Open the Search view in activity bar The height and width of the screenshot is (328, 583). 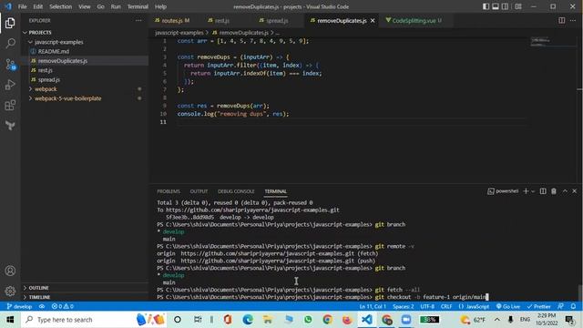click(x=10, y=43)
